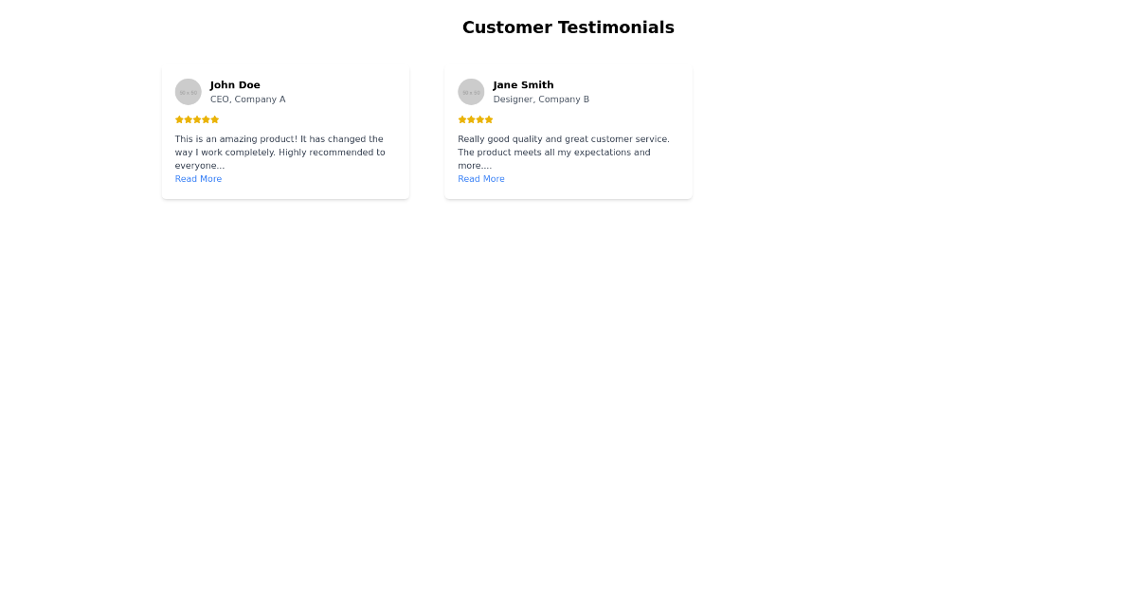This screenshot has height=597, width=1137.
Task: Select the name Jane Smith
Action: 523,84
